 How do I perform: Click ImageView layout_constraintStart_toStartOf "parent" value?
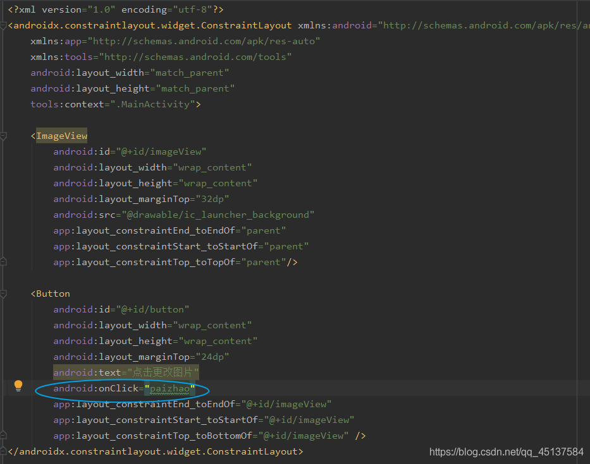pos(286,246)
